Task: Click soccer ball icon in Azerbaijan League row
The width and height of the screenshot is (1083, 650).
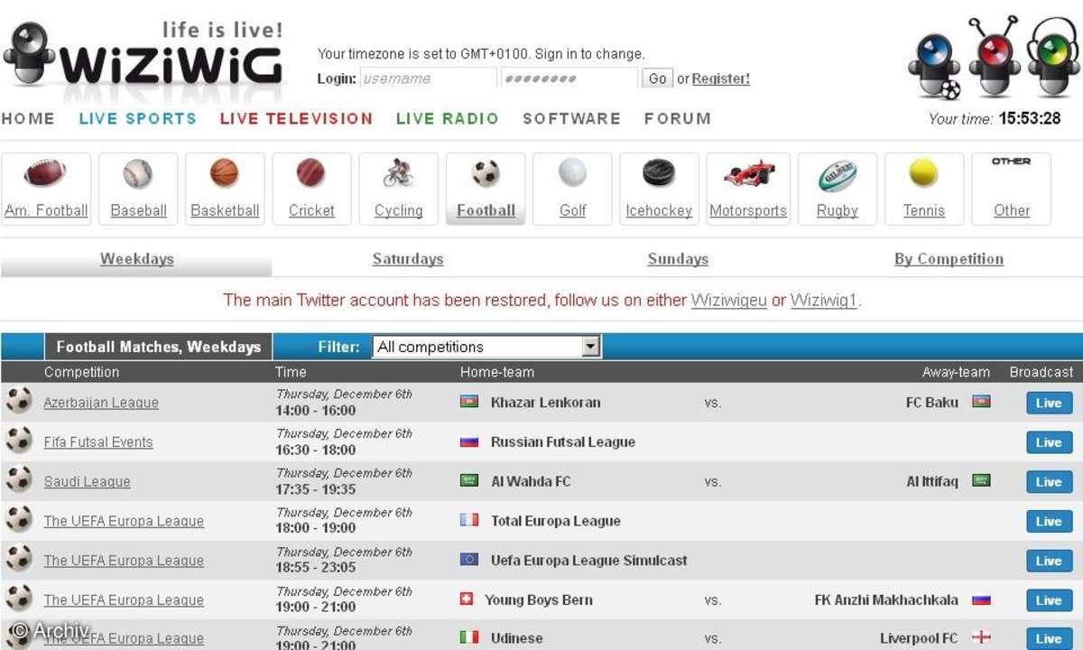Action: (18, 401)
